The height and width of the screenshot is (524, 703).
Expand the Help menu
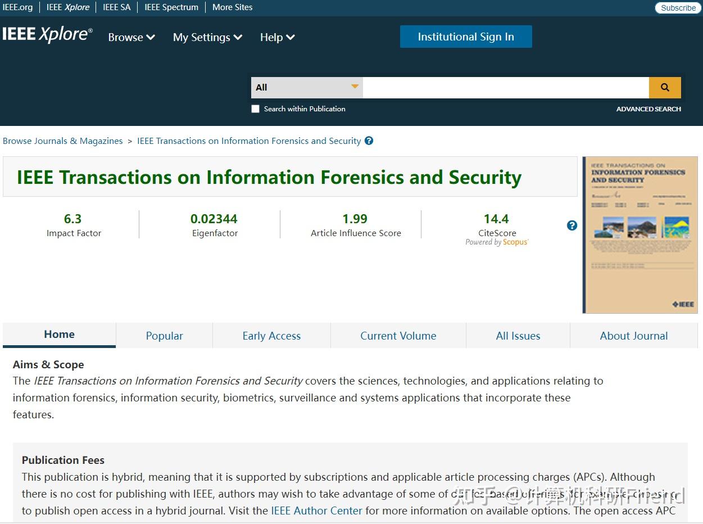(x=277, y=37)
